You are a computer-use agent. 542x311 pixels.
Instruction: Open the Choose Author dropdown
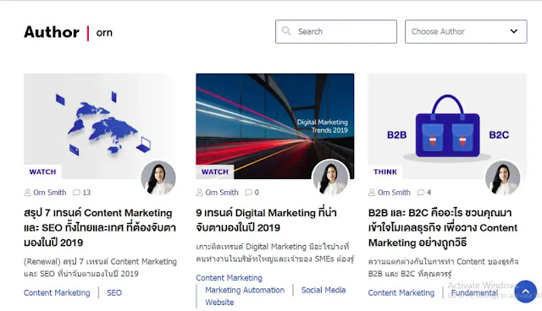(x=466, y=32)
